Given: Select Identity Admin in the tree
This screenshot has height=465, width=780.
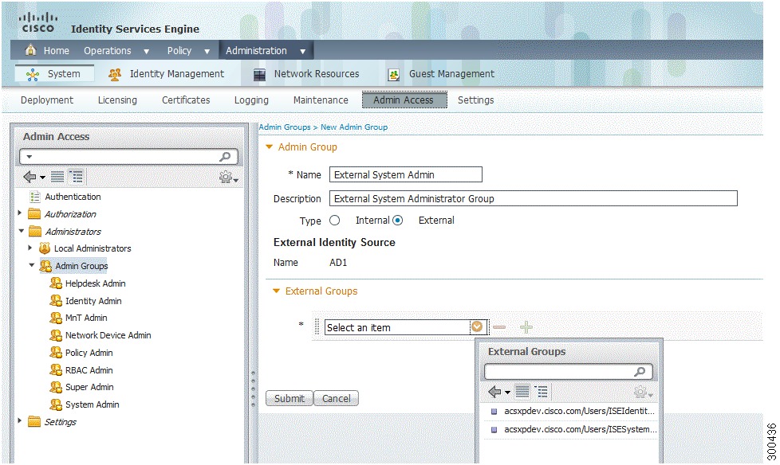Looking at the screenshot, I should [x=93, y=301].
